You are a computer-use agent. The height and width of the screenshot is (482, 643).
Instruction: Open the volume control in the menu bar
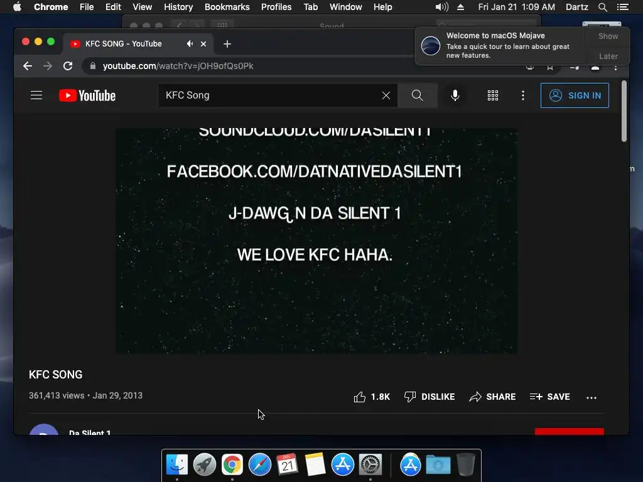(x=441, y=7)
